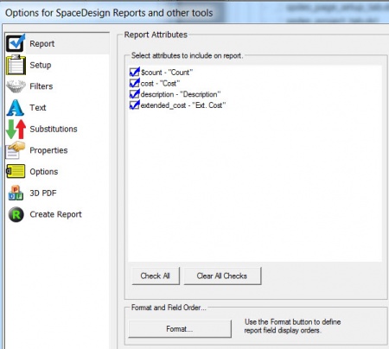The image size is (389, 349).
Task: Open the Format... dialog button
Action: 180,329
